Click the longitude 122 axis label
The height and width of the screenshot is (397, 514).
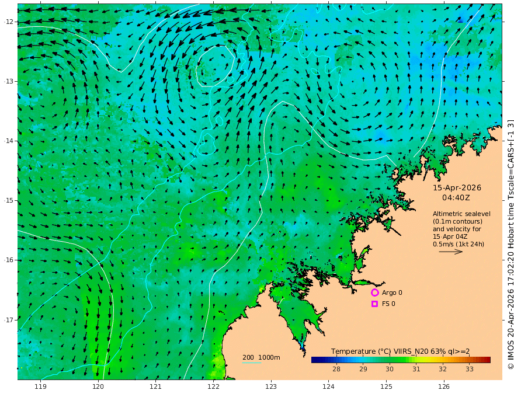point(213,386)
